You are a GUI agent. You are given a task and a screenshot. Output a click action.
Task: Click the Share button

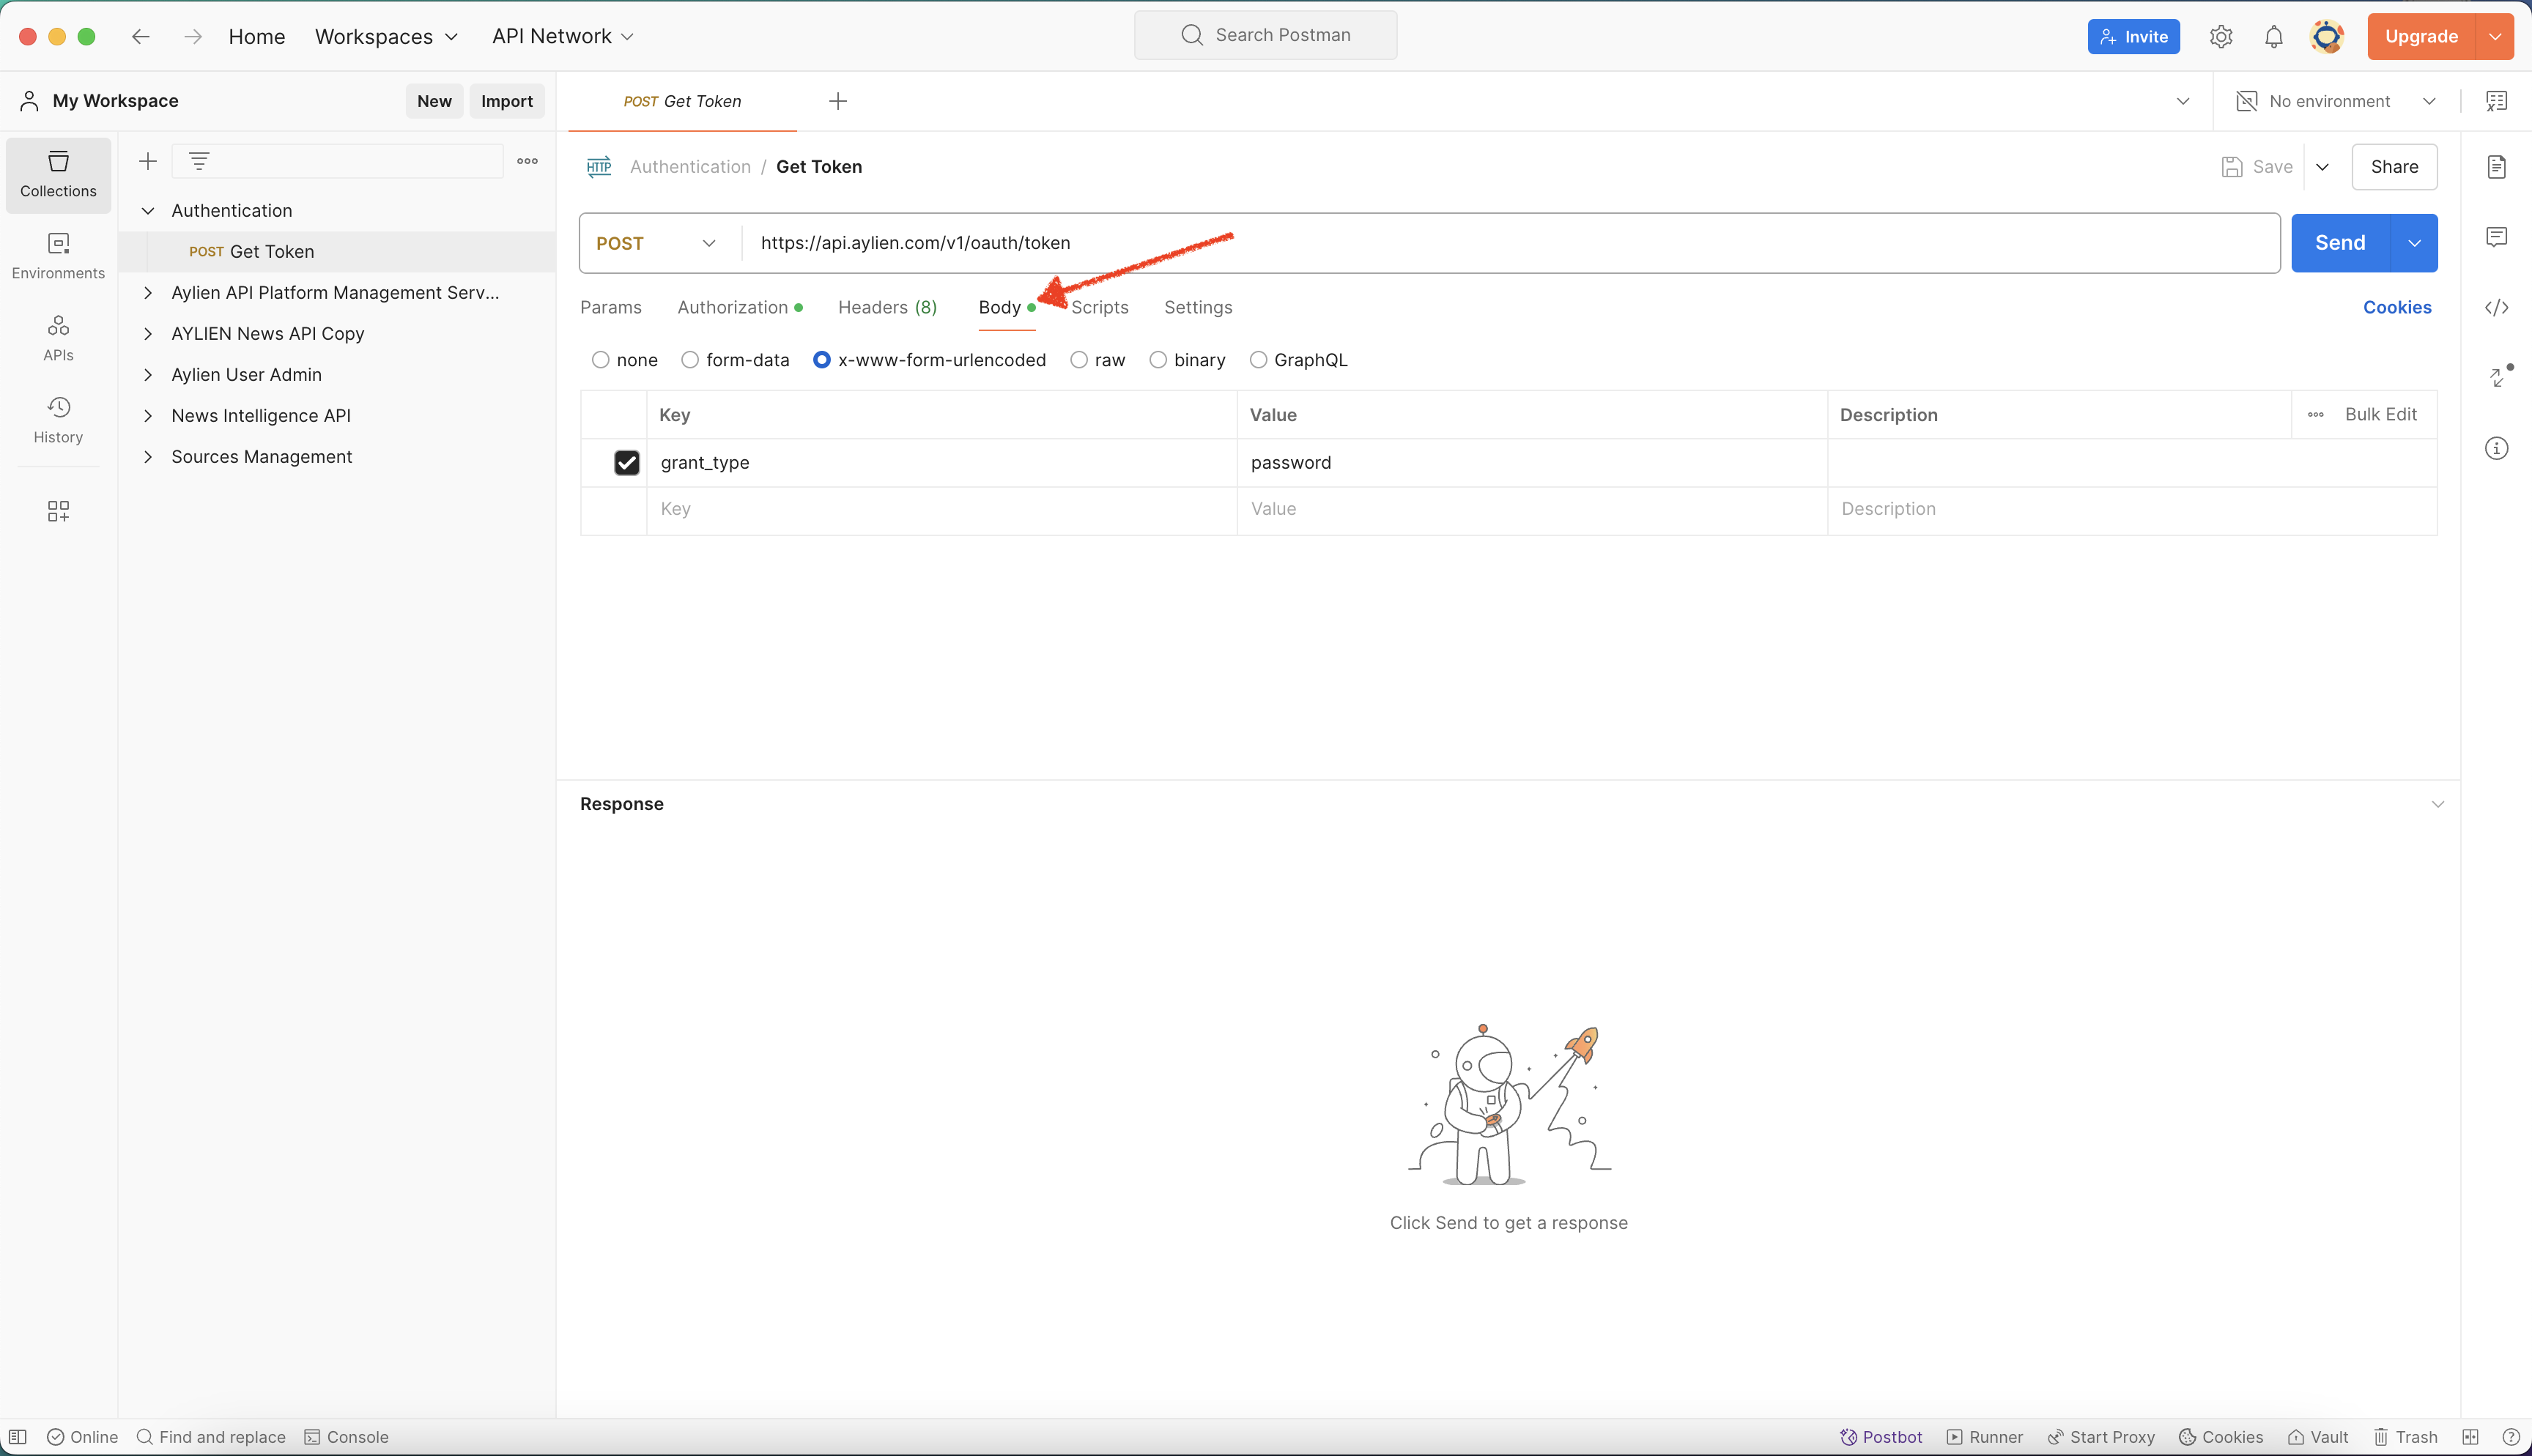point(2395,167)
